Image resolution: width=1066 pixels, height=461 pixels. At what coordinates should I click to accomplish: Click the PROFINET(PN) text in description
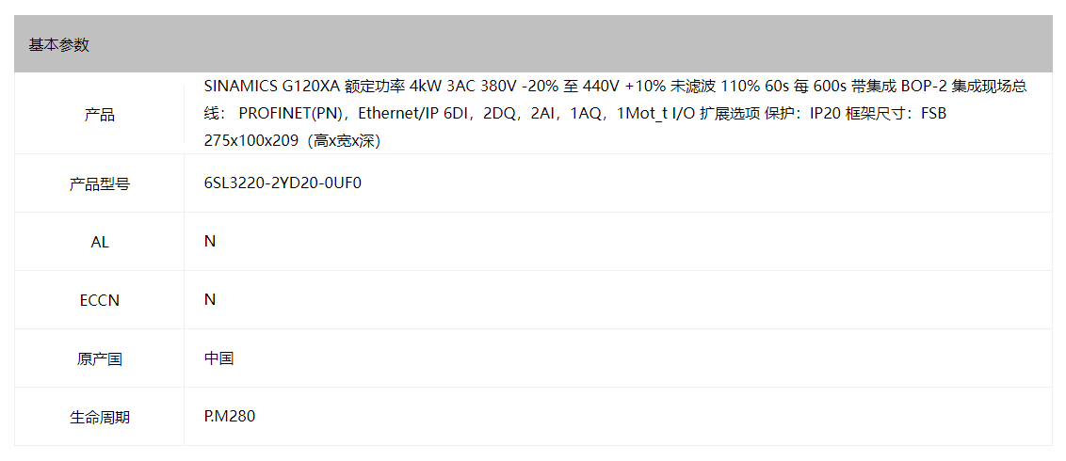point(295,114)
